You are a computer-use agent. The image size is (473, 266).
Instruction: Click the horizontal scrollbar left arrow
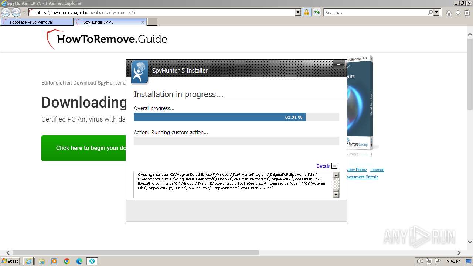(8, 253)
